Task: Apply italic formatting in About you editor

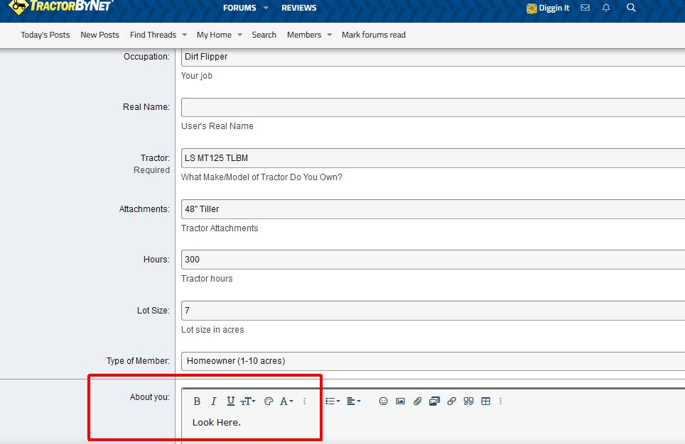Action: point(214,401)
